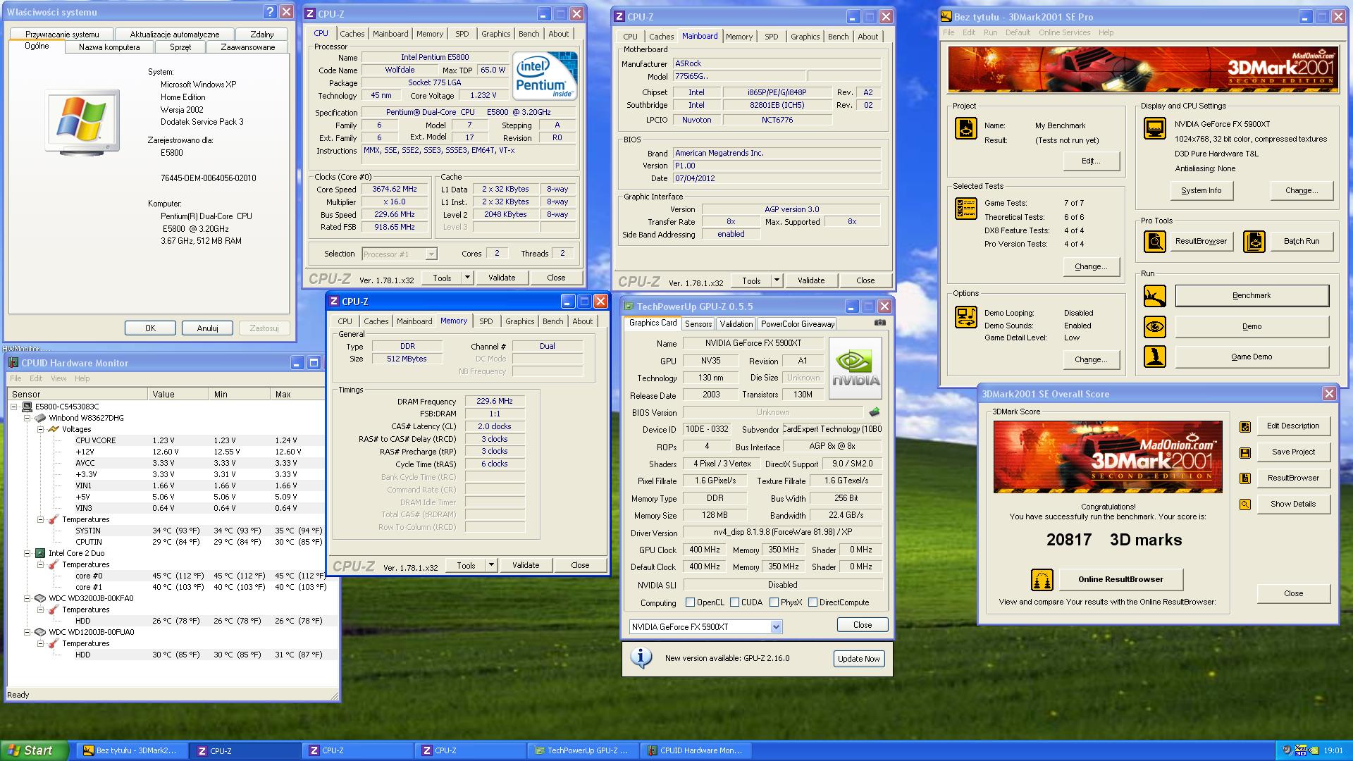This screenshot has width=1353, height=761.
Task: Switch to the PowerColor Giveaway tab in GPU-Z
Action: (x=797, y=324)
